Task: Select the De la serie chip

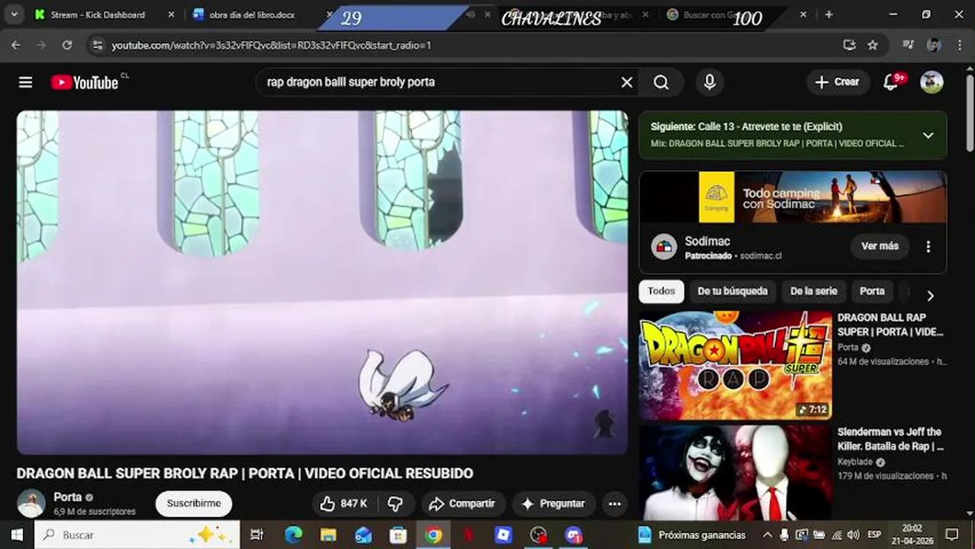Action: [813, 291]
